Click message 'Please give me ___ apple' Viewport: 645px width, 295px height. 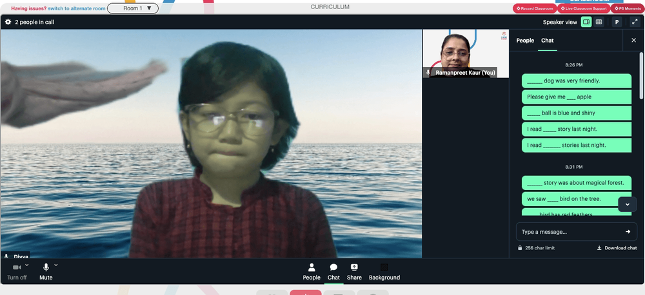576,97
